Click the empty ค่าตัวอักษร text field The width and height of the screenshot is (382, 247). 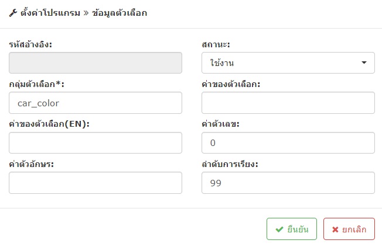click(x=95, y=183)
